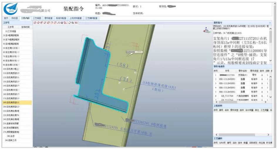The width and height of the screenshot is (277, 149).
Task: Switch to the 工艺简图 tab
Action: pos(37,18)
